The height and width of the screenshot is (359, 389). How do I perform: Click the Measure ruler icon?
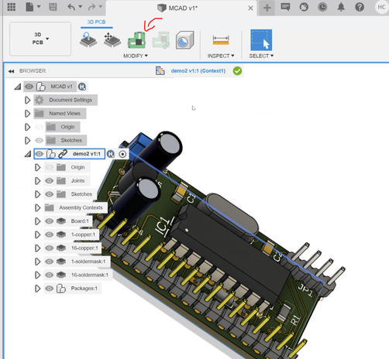click(x=221, y=40)
